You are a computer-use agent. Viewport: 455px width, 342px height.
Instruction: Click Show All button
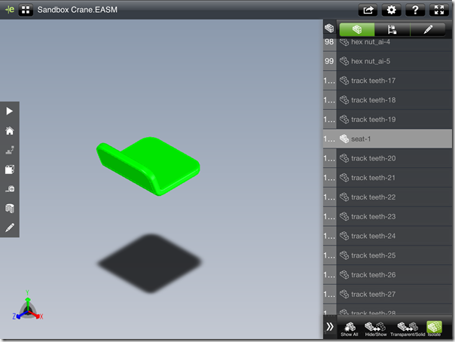pos(350,329)
